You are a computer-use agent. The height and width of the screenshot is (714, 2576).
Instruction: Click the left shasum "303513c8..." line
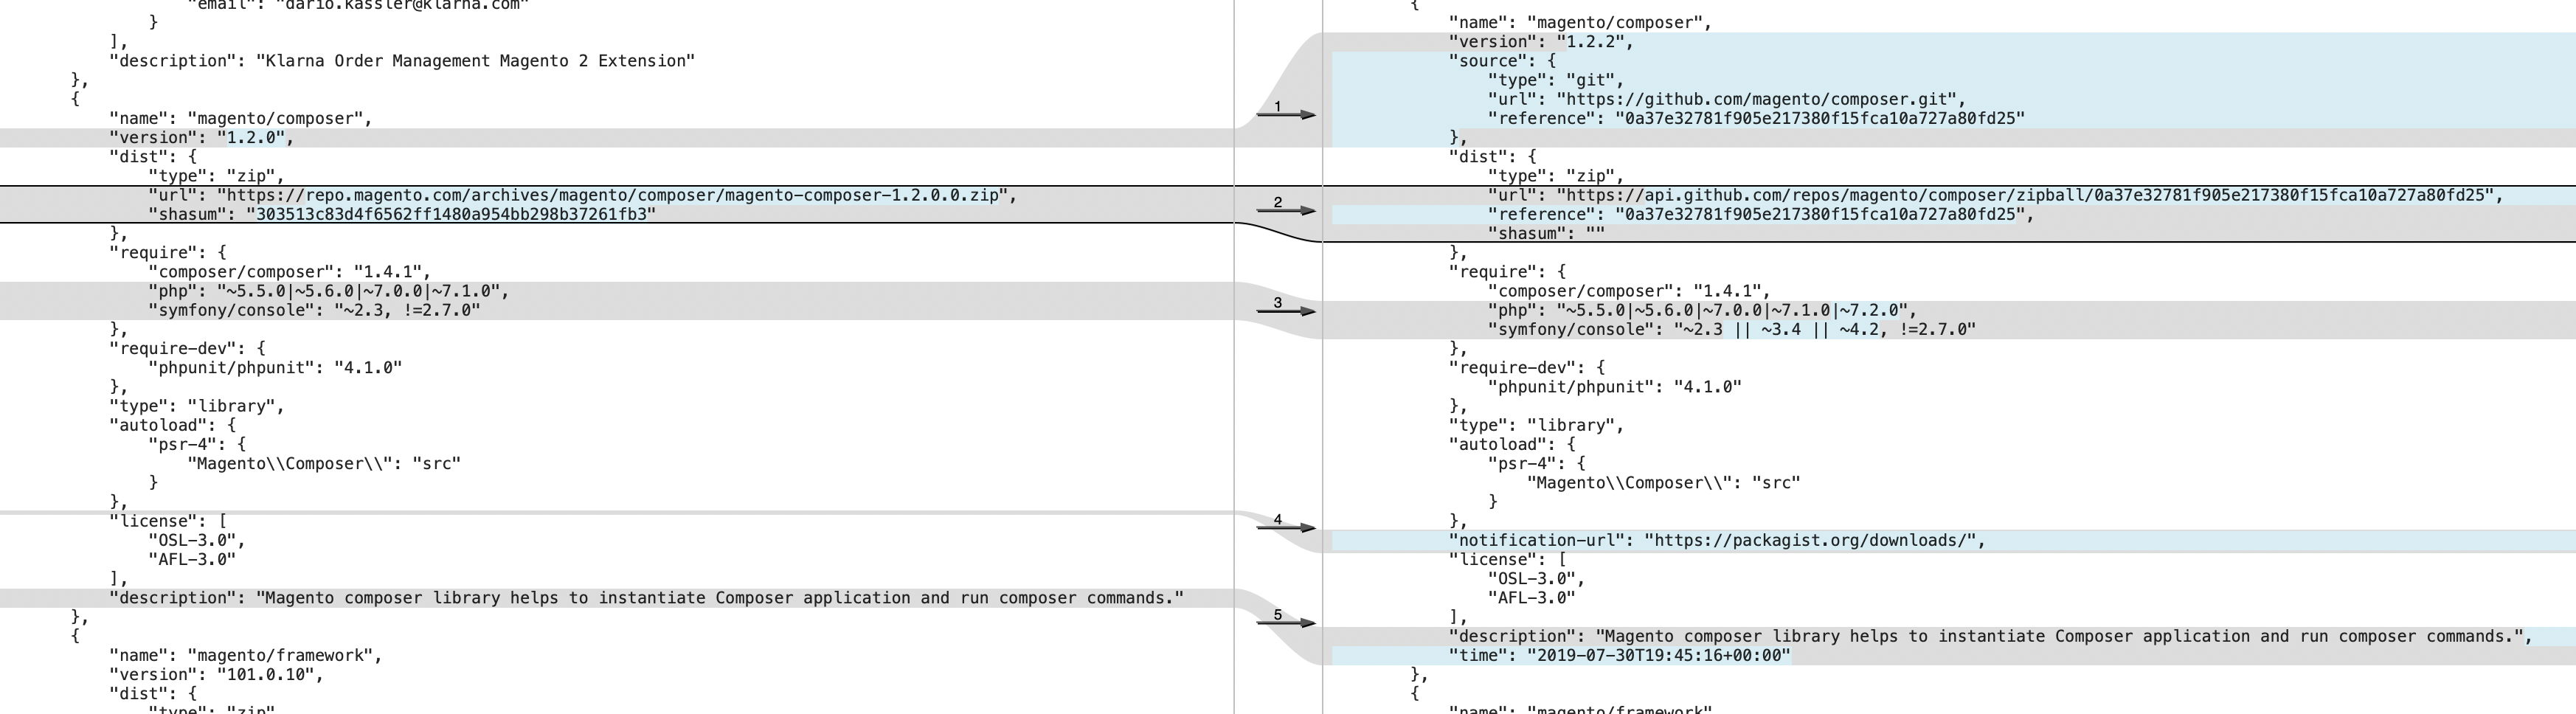(402, 214)
